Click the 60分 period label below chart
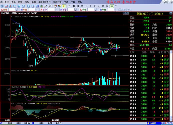Viewport: 173px width, 125px height. coord(7,120)
